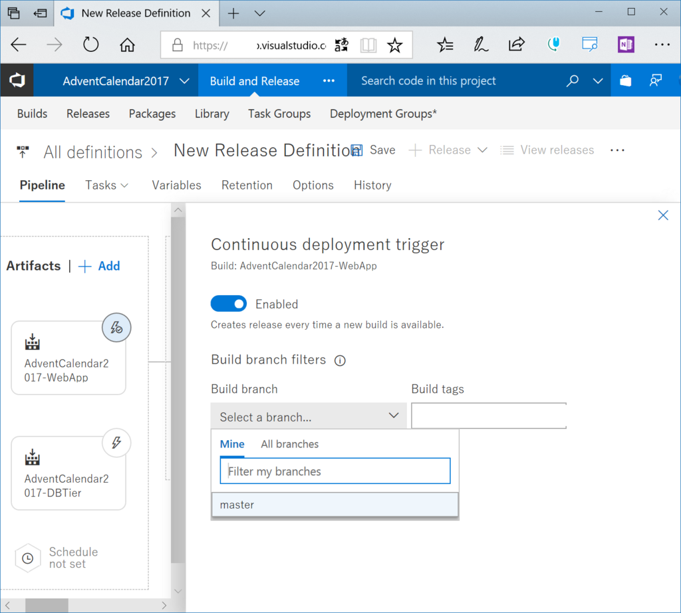Expand the AdventCalendar2017 project dropdown
This screenshot has height=613, width=681.
(184, 81)
